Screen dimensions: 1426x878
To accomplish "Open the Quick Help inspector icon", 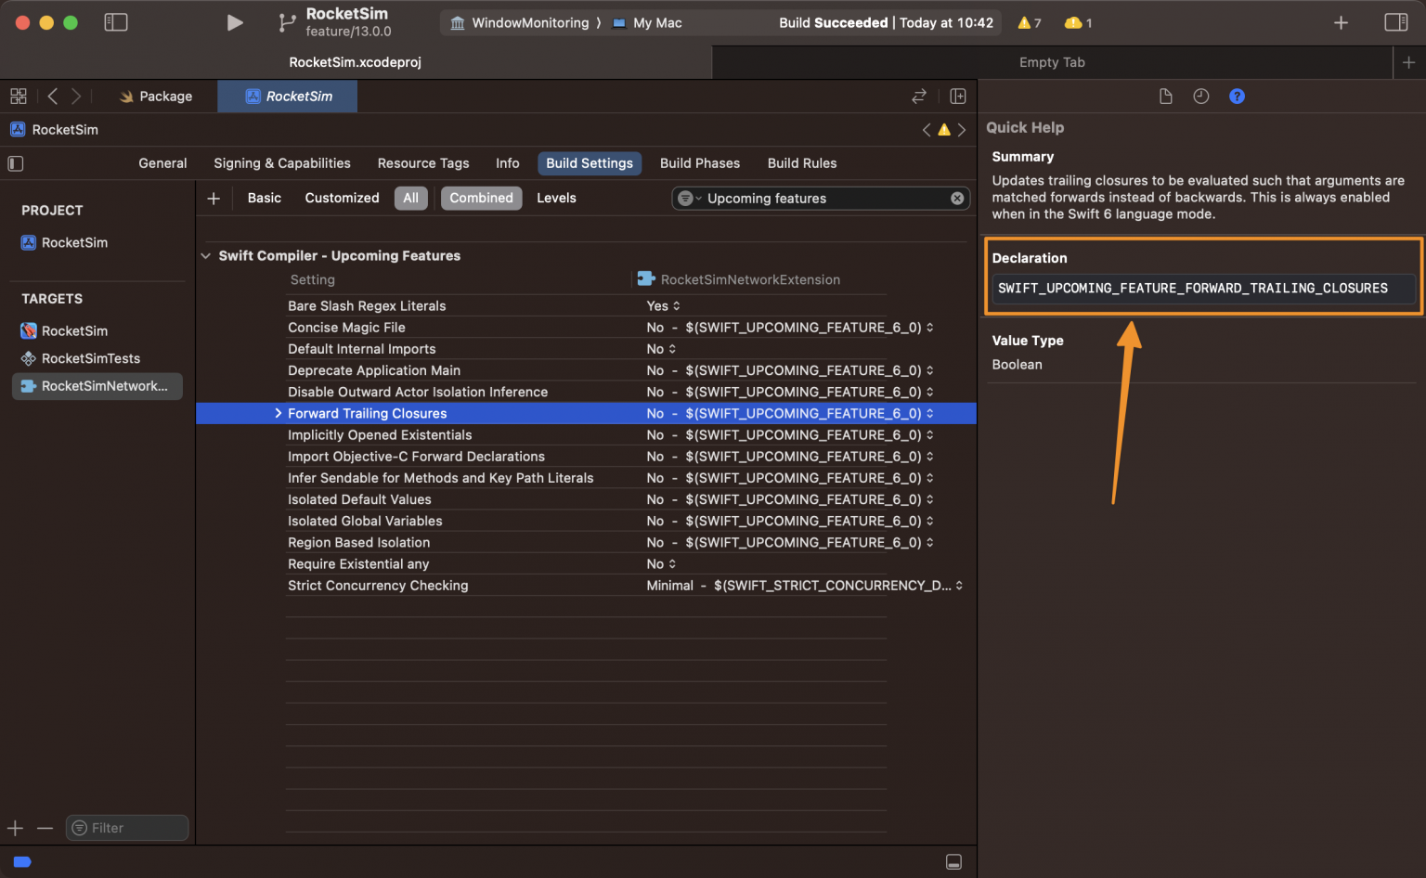I will 1237,97.
